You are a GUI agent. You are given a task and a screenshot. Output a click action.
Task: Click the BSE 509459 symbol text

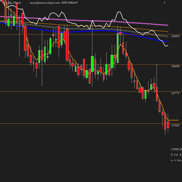[x=70, y=3]
